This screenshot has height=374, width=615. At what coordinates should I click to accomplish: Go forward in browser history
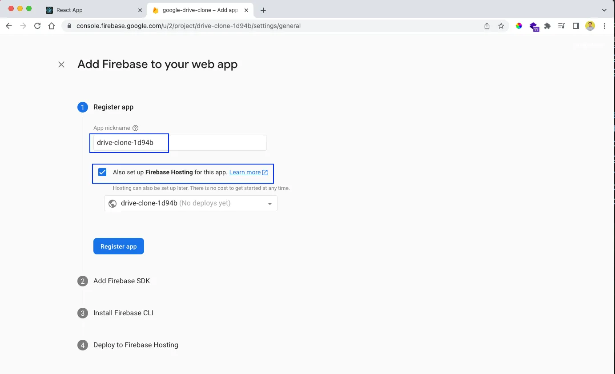click(x=23, y=26)
